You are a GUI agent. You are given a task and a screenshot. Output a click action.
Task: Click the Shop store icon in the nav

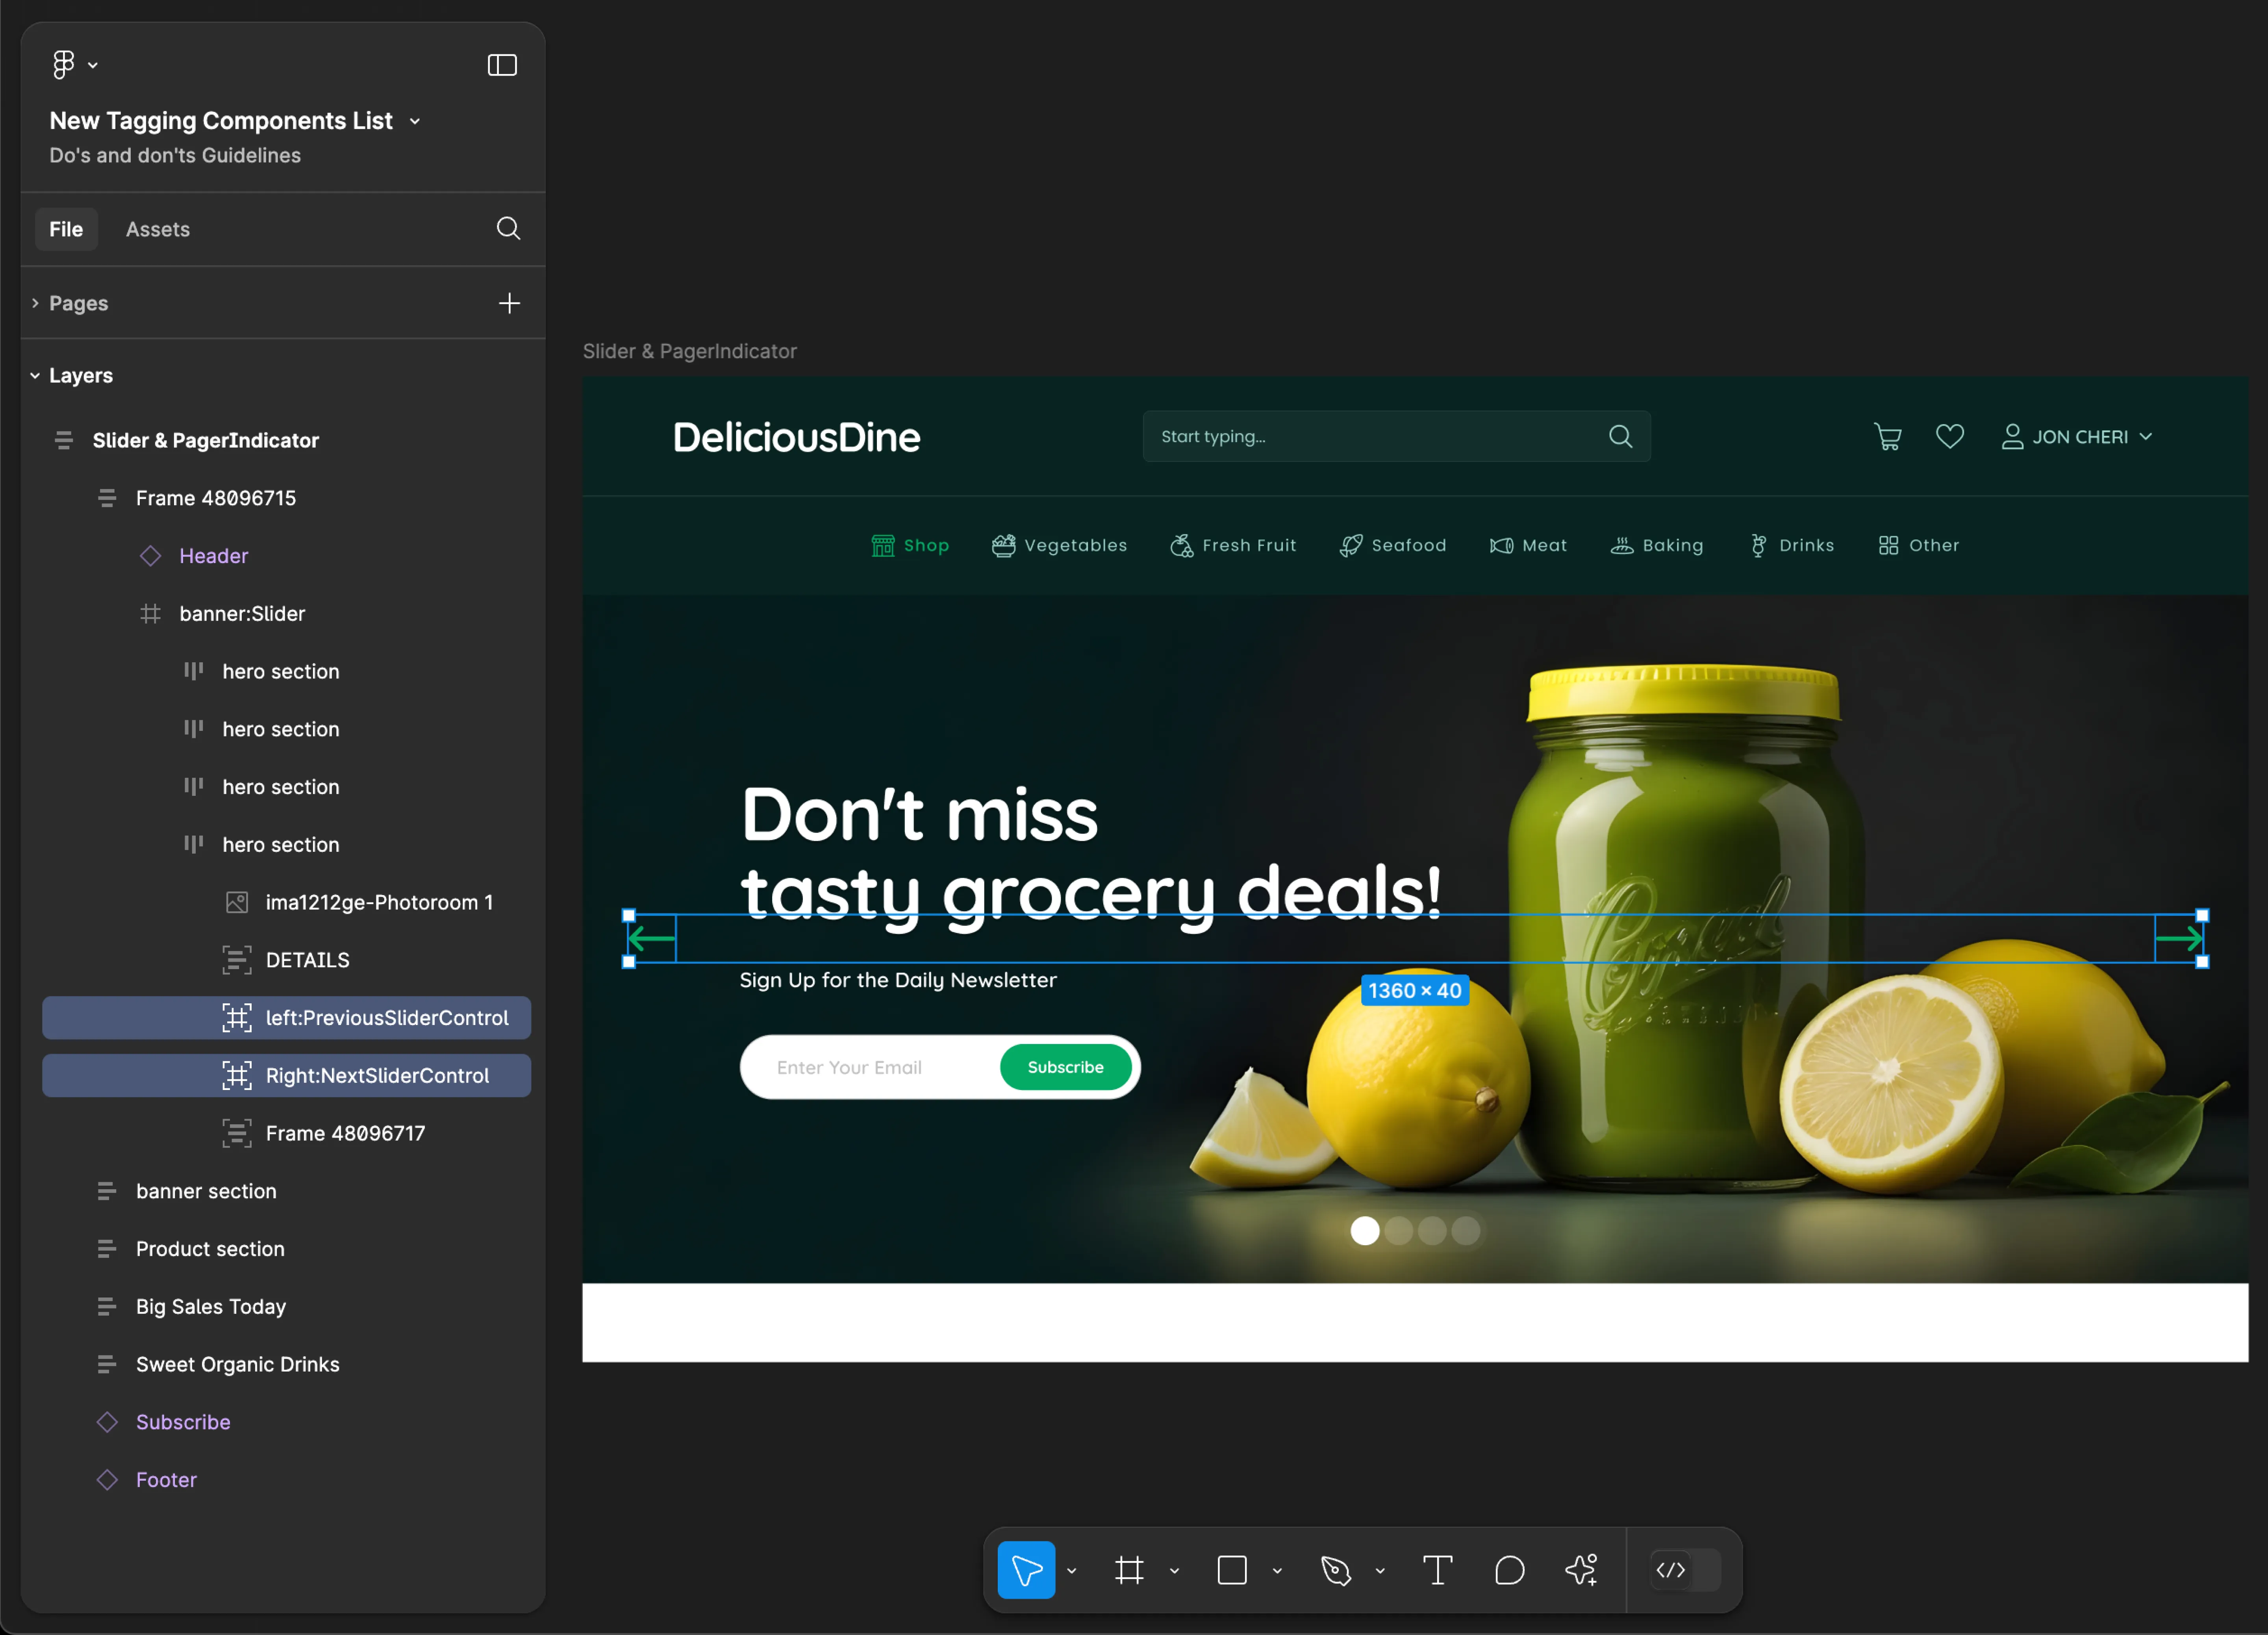point(883,546)
